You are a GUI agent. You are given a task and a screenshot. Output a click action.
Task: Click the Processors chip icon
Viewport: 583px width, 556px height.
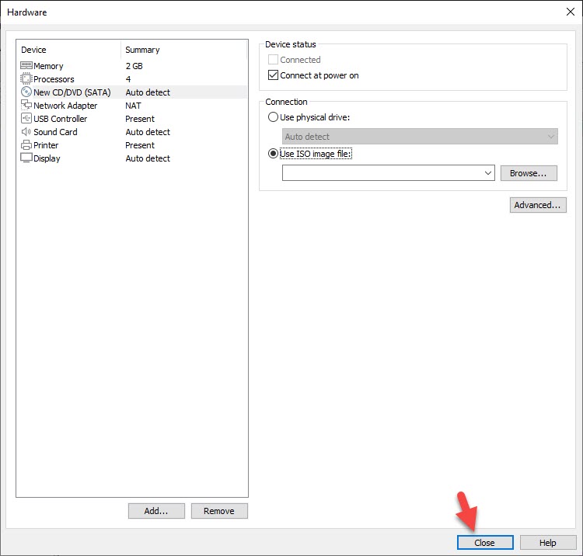26,79
